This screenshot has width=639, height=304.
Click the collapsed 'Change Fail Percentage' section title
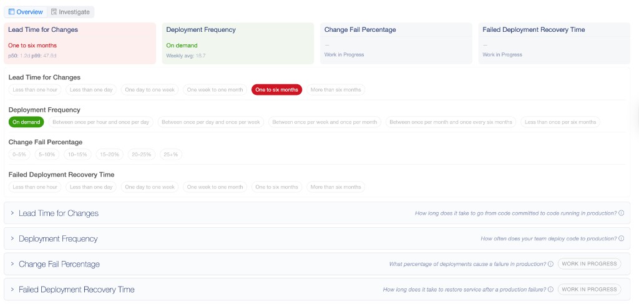click(59, 264)
